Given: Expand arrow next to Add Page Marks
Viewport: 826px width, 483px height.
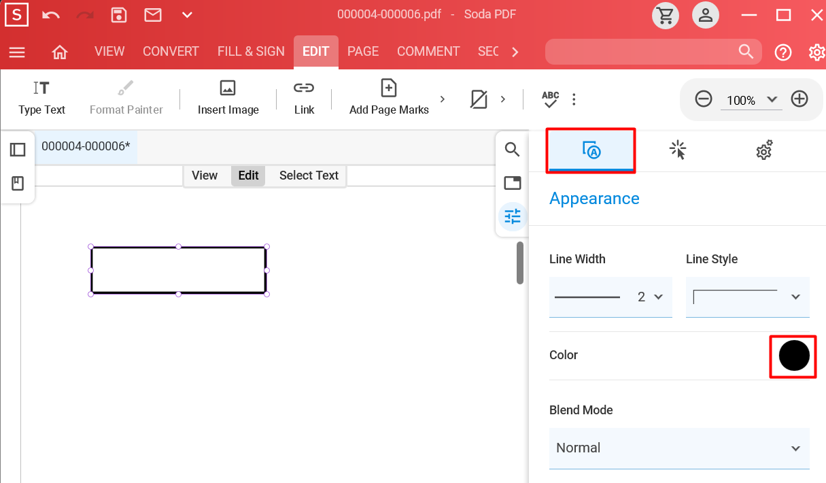Looking at the screenshot, I should pyautogui.click(x=443, y=99).
